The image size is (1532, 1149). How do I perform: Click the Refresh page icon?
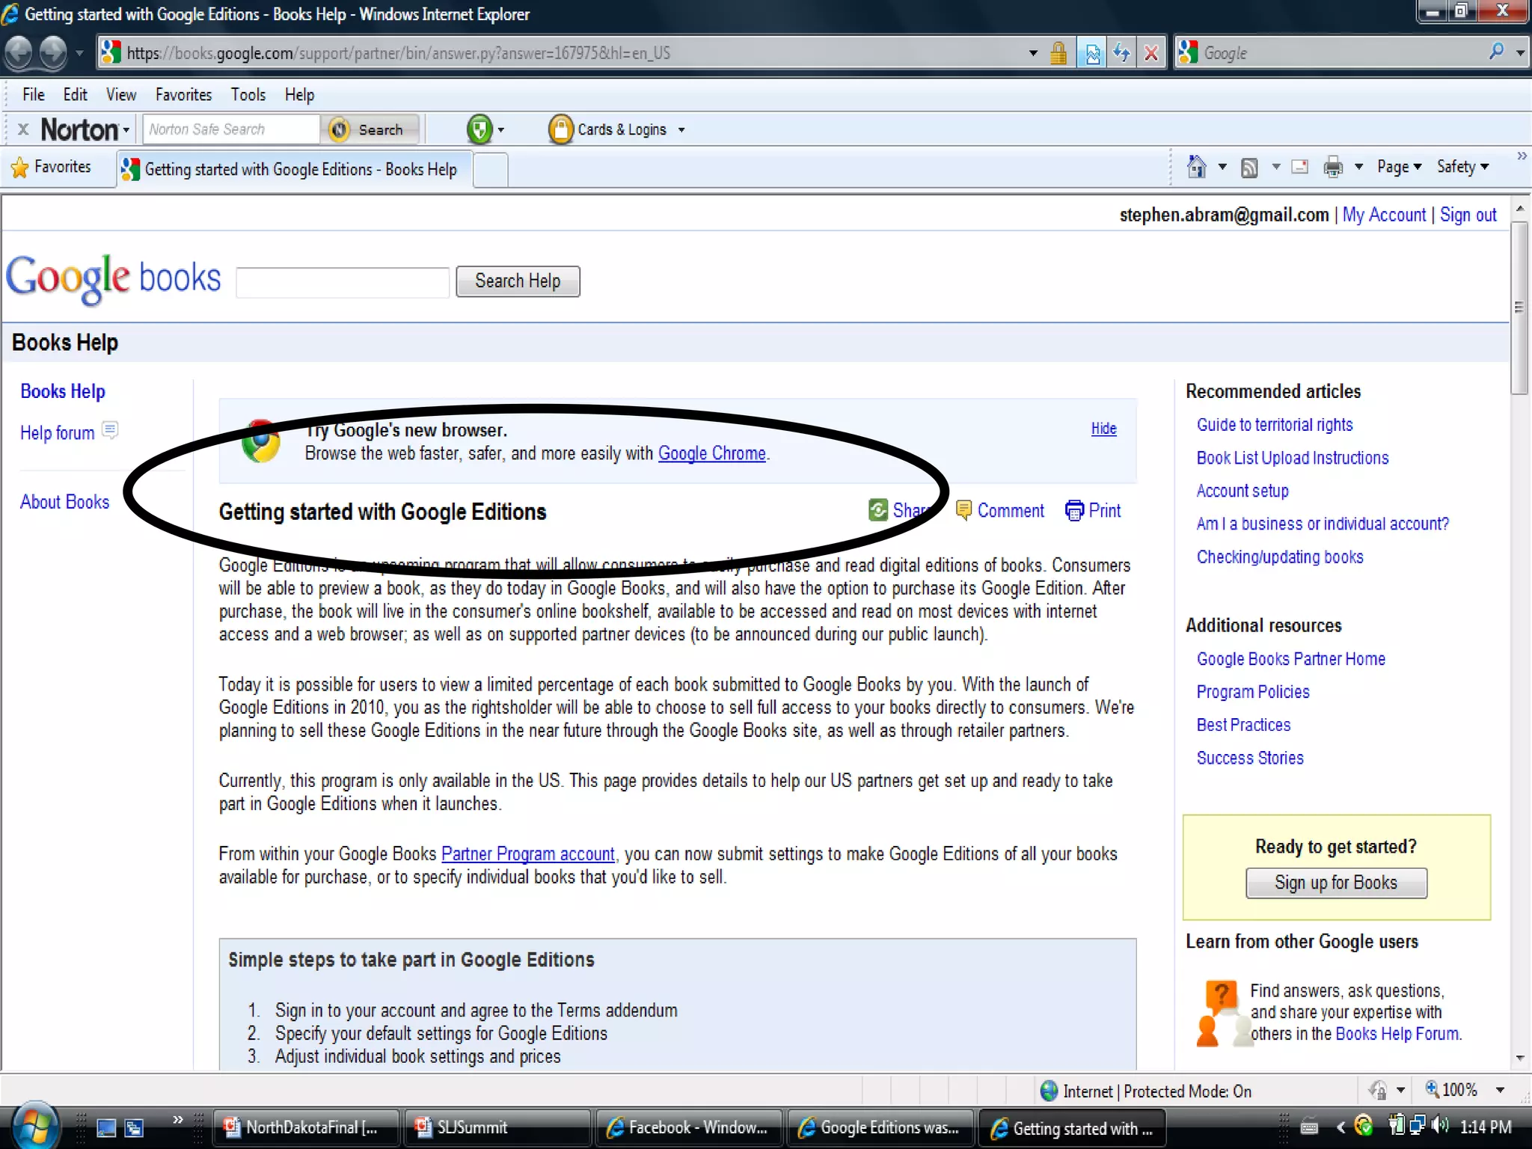[x=1121, y=53]
